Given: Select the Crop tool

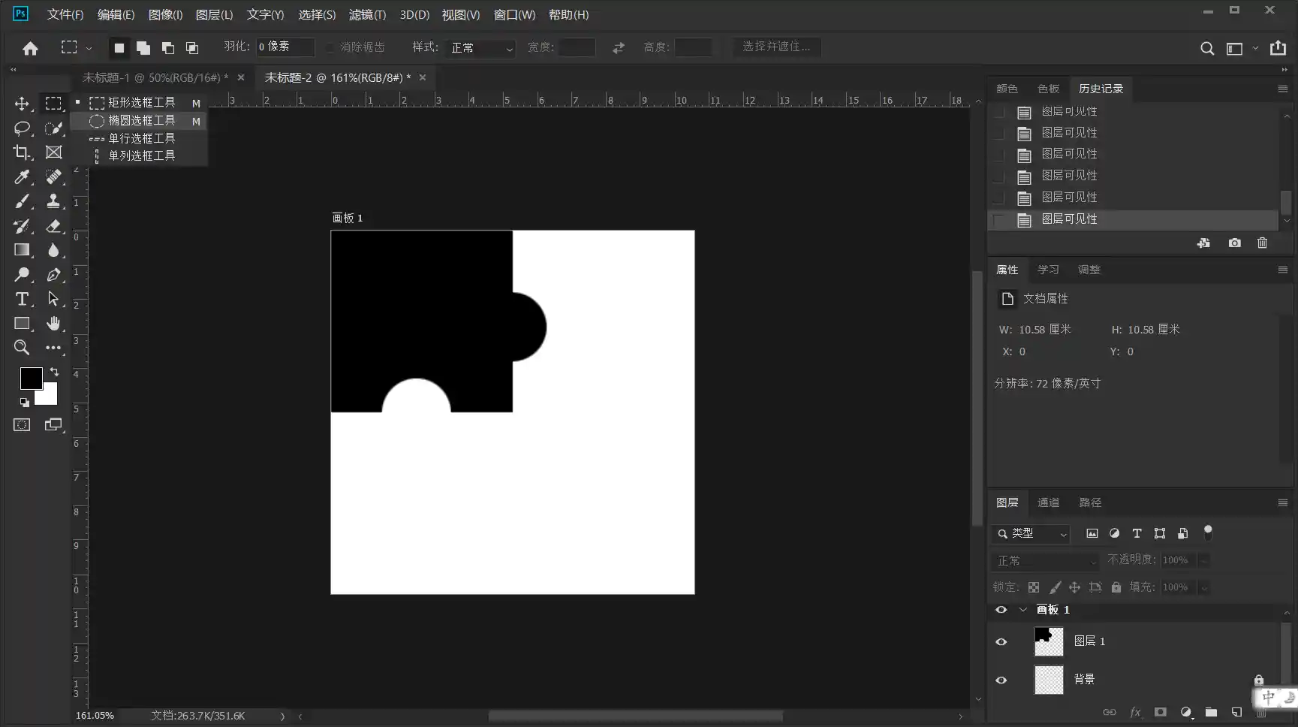Looking at the screenshot, I should 22,152.
